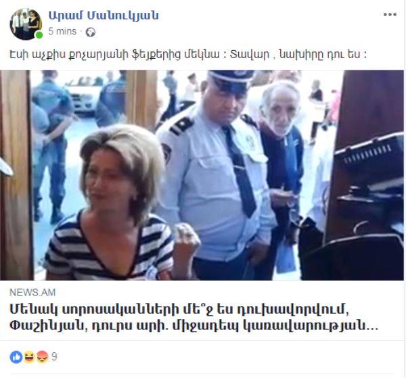406x378 pixels.
Task: Click the globe public privacy icon
Action: point(91,32)
